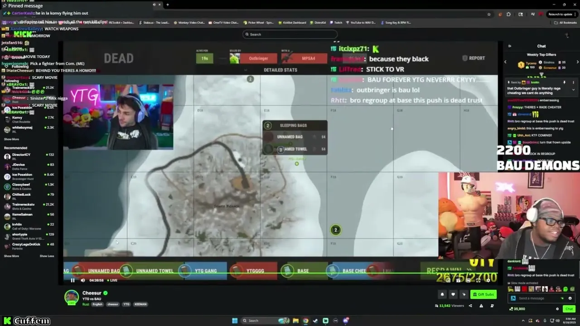Click the sparkle subscribe icon button
This screenshot has height=326, width=580.
[464, 294]
